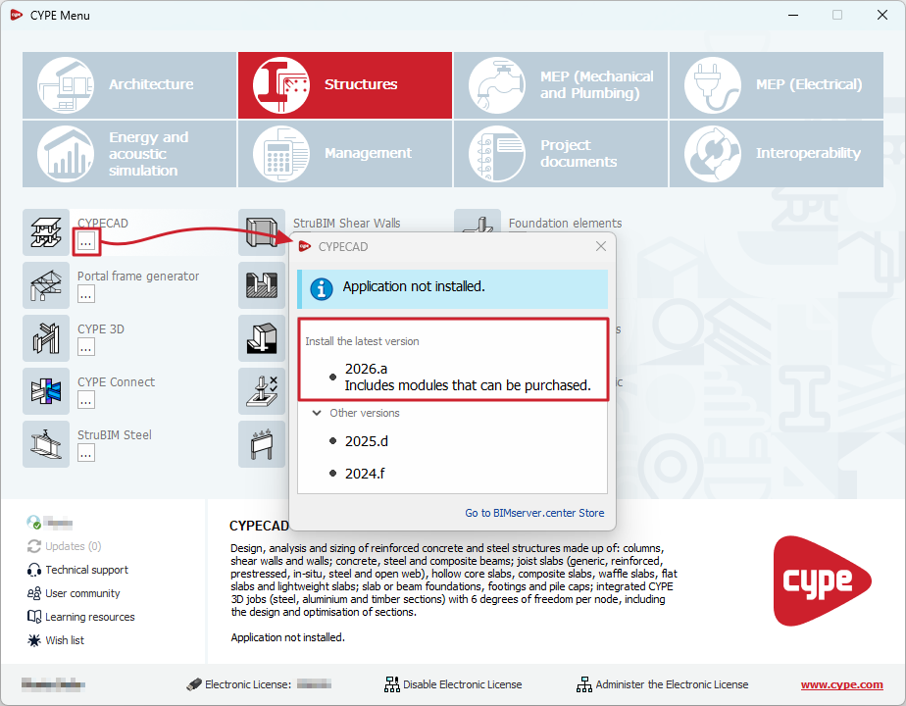
Task: Close the CYPECAD popup dialog
Action: [601, 246]
